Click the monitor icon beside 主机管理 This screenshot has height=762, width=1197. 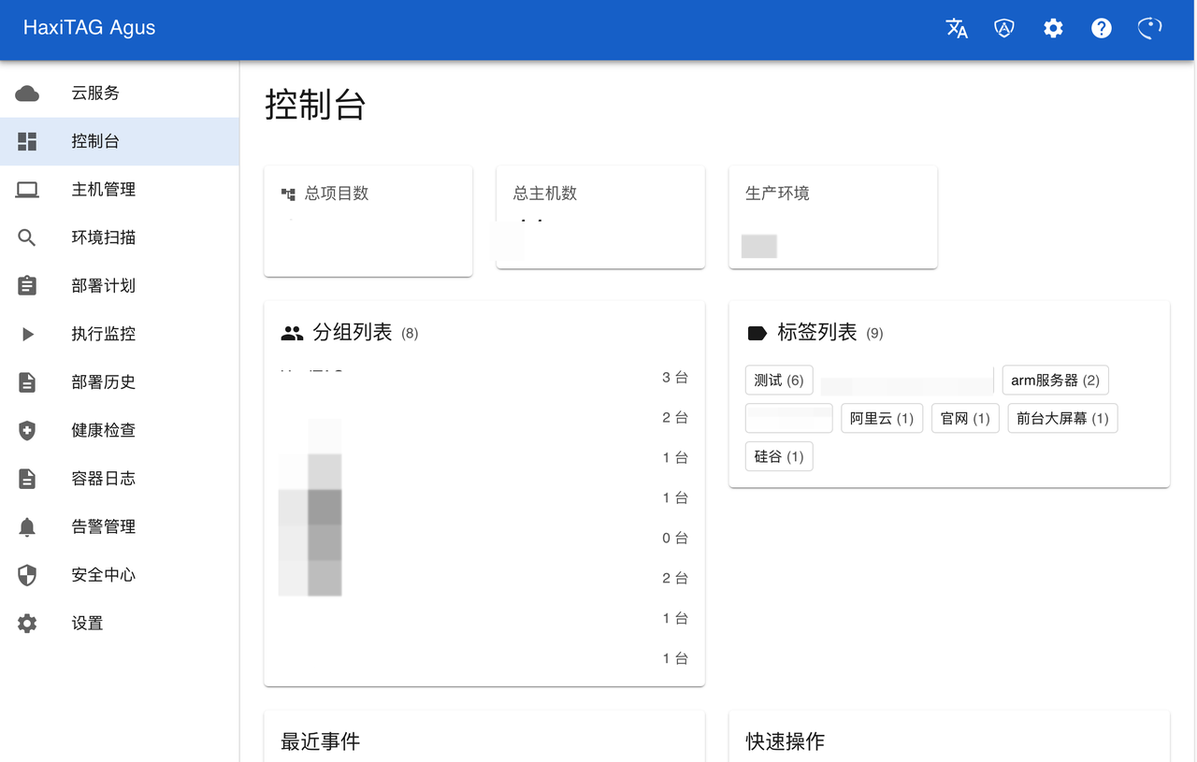click(27, 189)
